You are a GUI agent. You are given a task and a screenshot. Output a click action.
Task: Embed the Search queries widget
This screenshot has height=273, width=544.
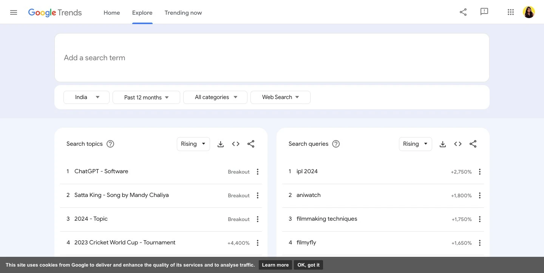(458, 144)
